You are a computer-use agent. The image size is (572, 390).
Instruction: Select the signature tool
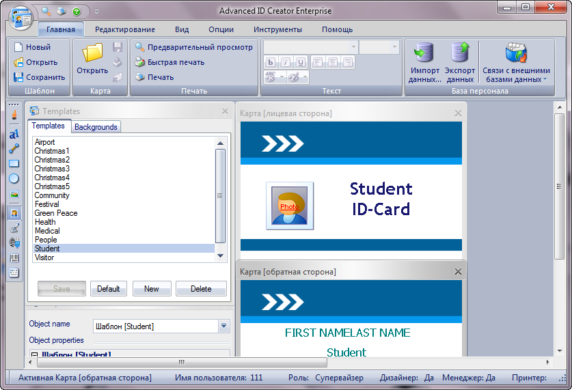pos(14,227)
